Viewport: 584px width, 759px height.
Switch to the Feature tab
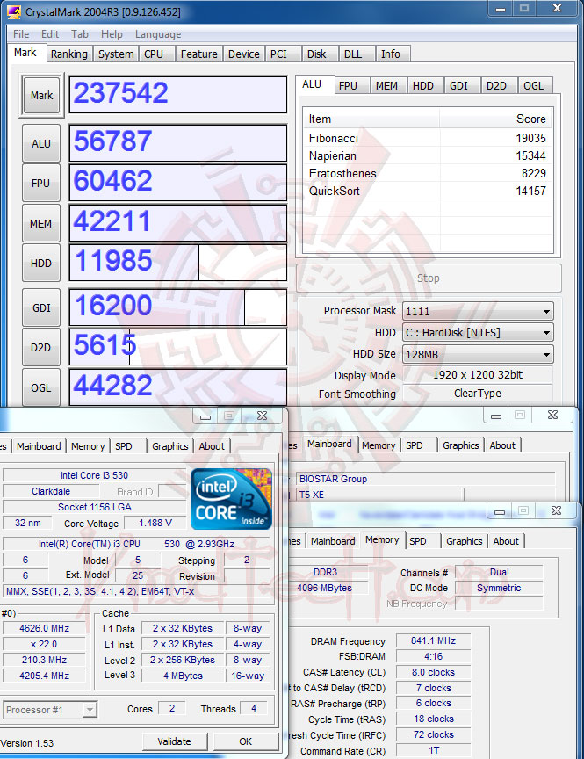(x=198, y=54)
